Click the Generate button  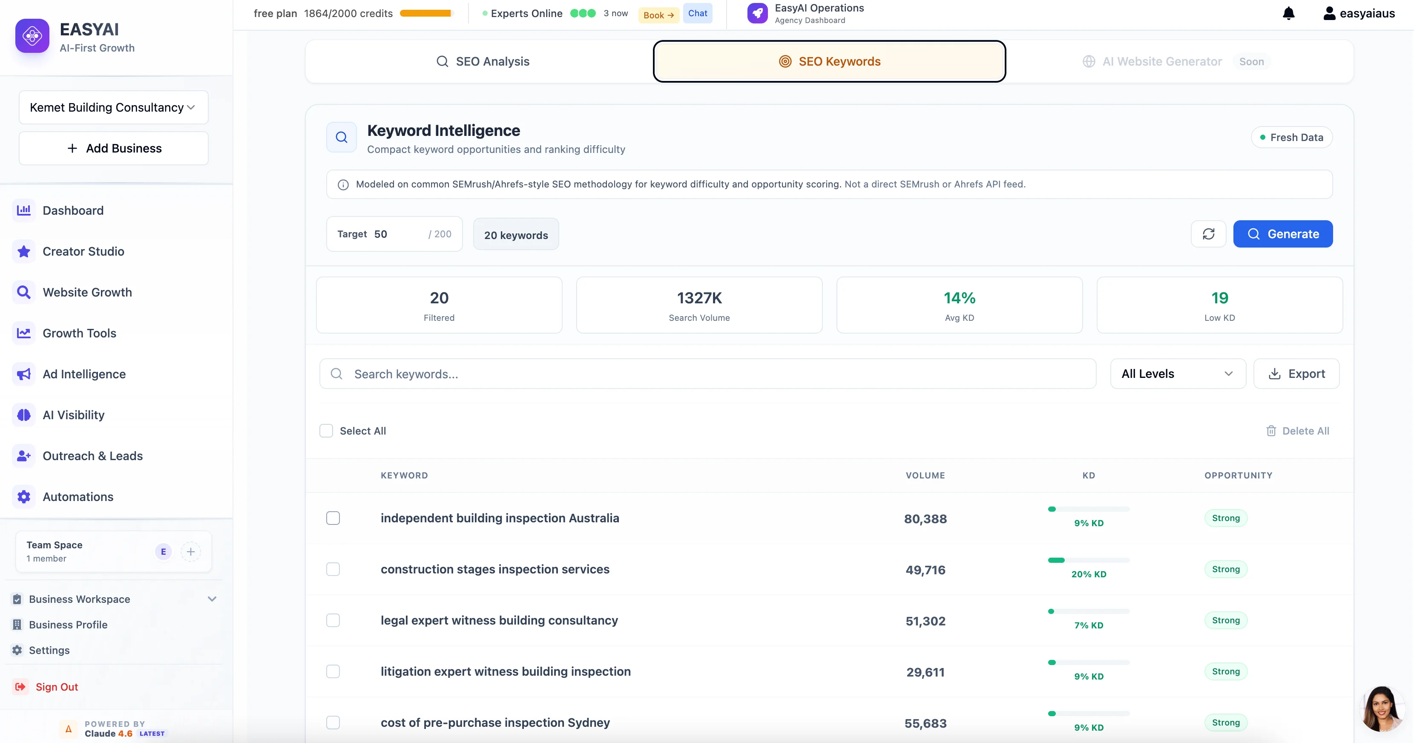(x=1283, y=233)
